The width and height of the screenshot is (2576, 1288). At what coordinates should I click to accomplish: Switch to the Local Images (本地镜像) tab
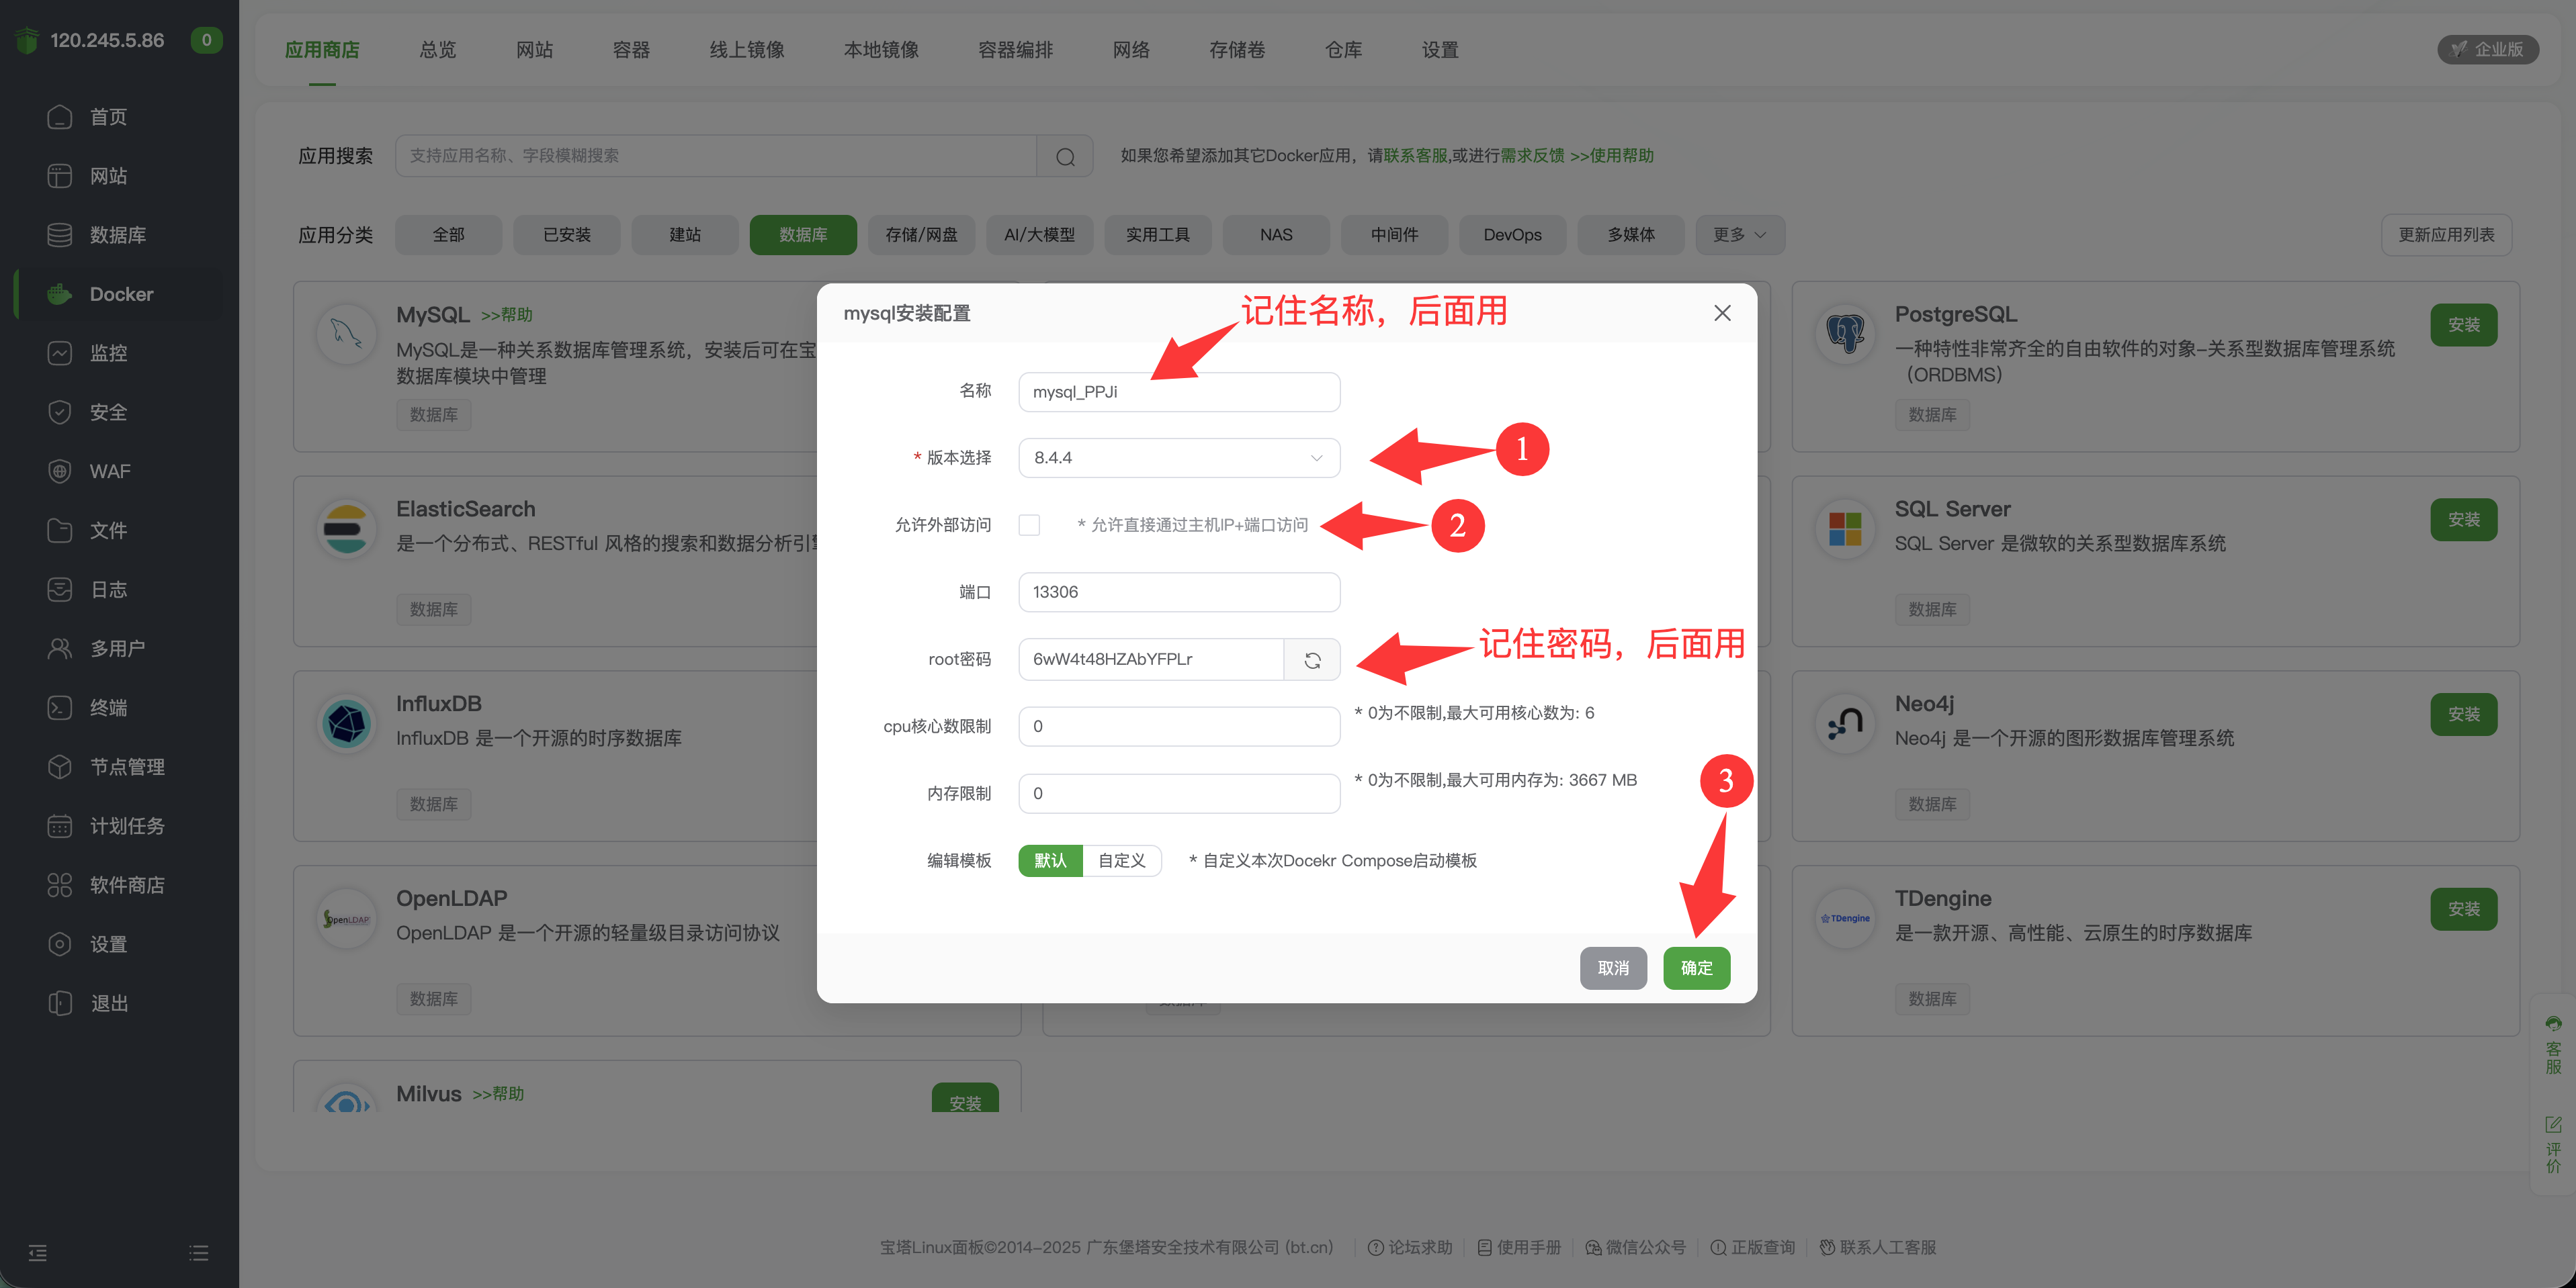coord(881,50)
